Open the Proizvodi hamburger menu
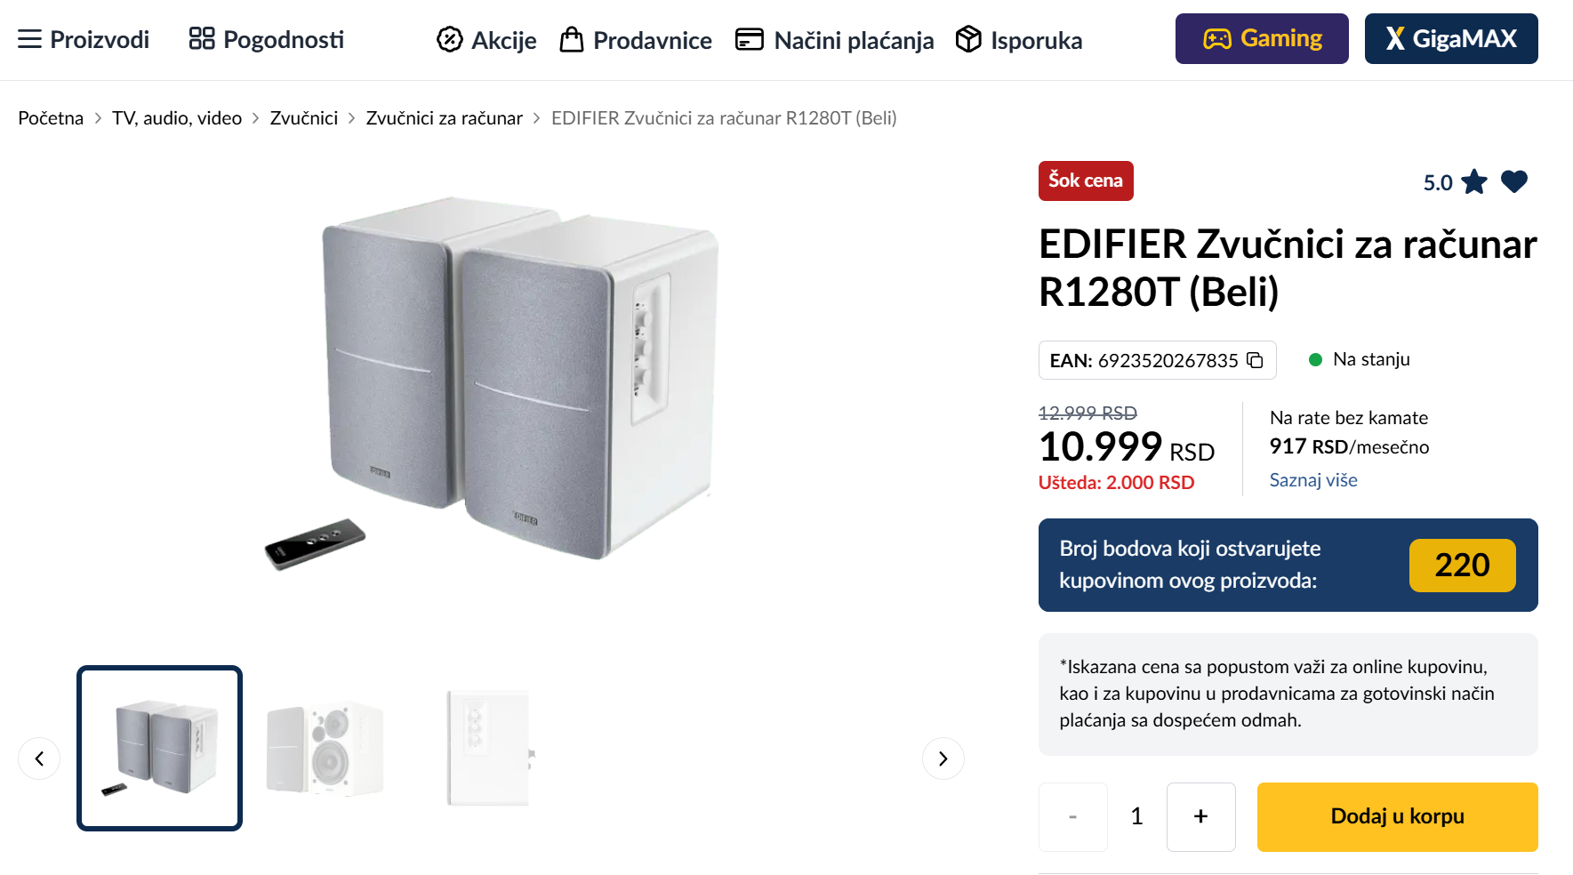The image size is (1573, 875). [29, 39]
